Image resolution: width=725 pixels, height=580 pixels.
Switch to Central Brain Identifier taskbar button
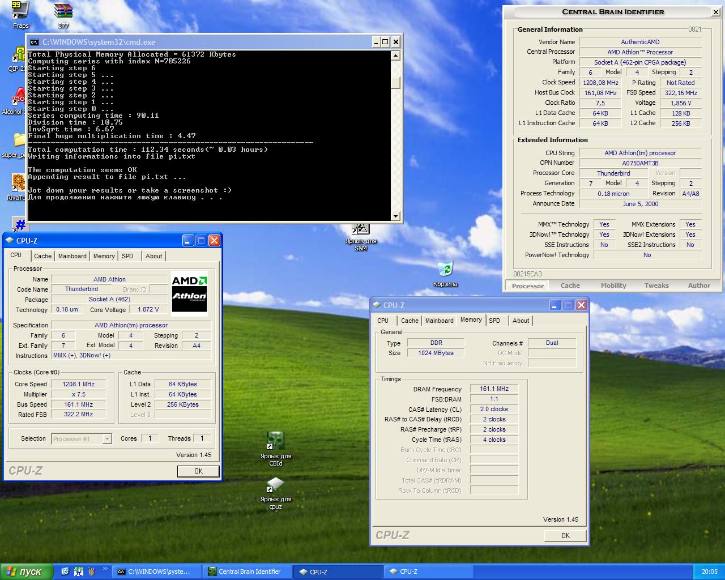(248, 572)
